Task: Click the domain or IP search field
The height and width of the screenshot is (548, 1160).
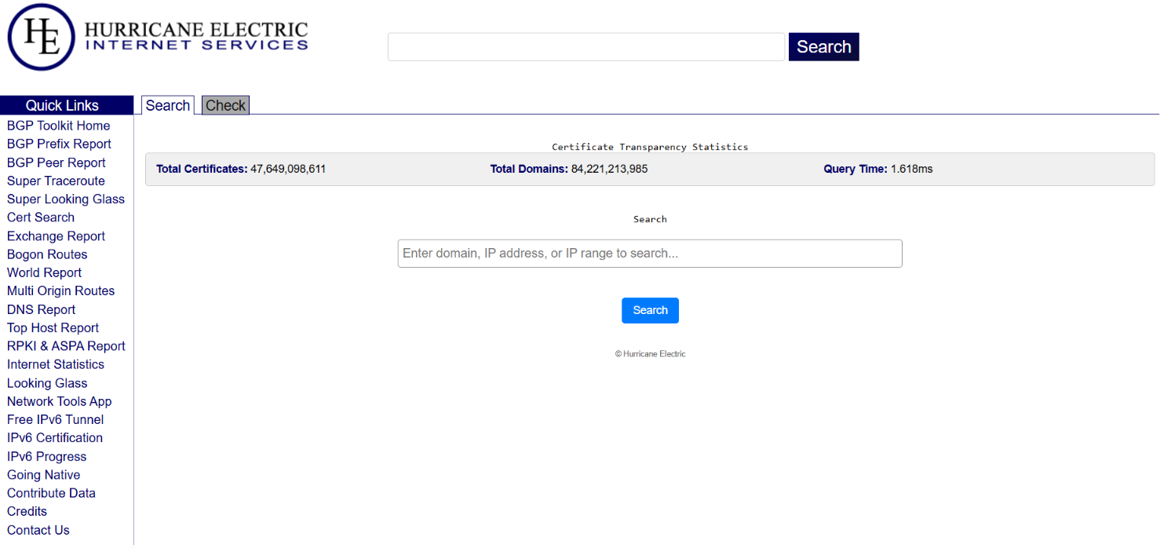Action: point(650,254)
